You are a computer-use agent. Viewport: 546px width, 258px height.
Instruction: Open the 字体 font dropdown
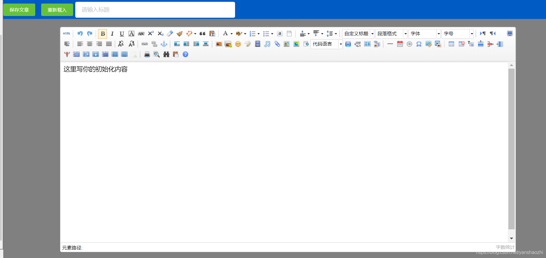point(425,34)
